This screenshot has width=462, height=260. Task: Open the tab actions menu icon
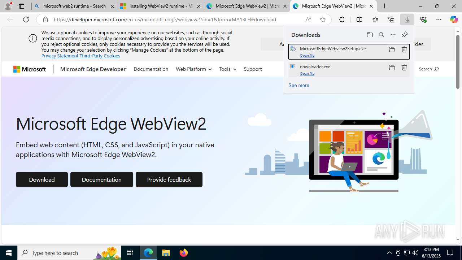[22, 6]
